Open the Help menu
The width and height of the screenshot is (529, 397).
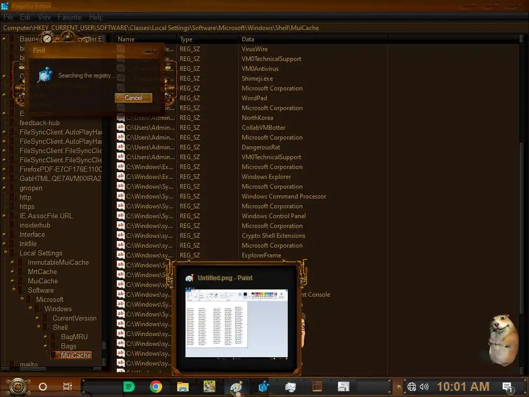click(x=96, y=17)
